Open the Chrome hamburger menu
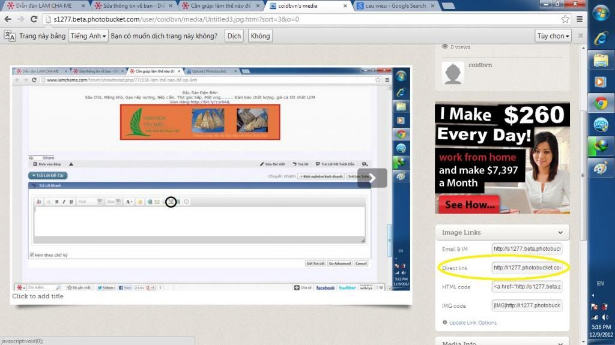 [579, 19]
